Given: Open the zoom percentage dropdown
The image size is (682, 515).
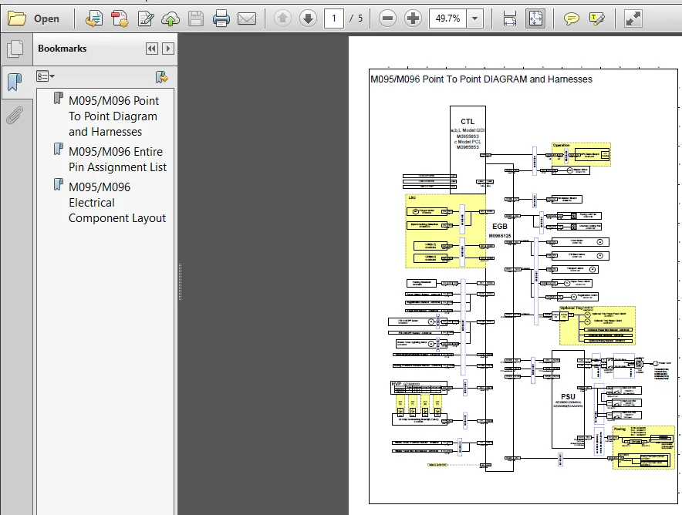Looking at the screenshot, I should click(475, 19).
